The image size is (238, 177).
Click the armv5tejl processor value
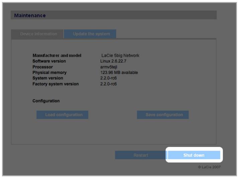tap(109, 67)
